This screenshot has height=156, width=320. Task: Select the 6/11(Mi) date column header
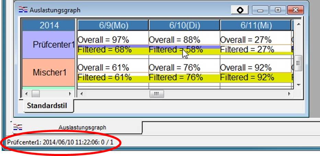255,25
